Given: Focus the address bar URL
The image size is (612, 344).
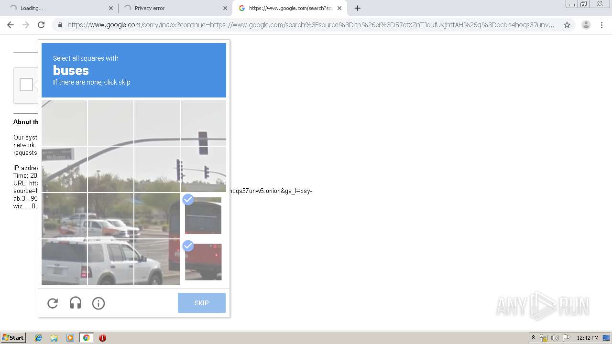Looking at the screenshot, I should 311,25.
